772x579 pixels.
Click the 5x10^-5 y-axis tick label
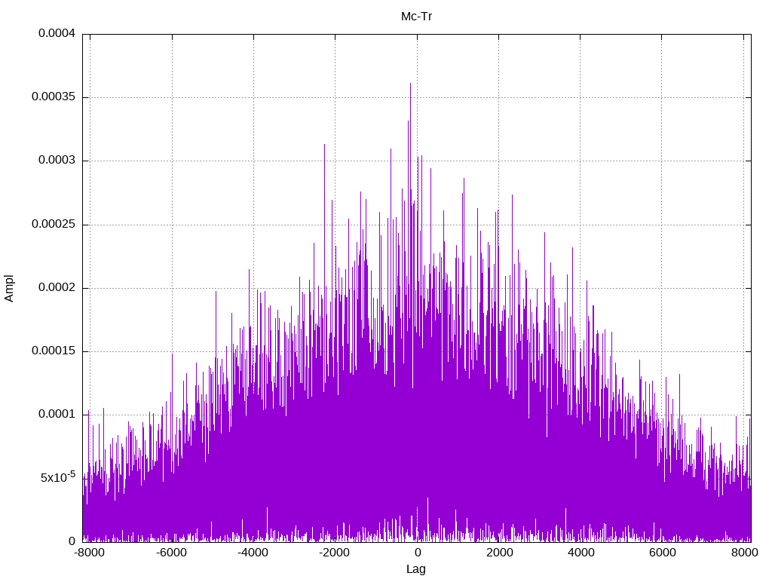click(57, 477)
